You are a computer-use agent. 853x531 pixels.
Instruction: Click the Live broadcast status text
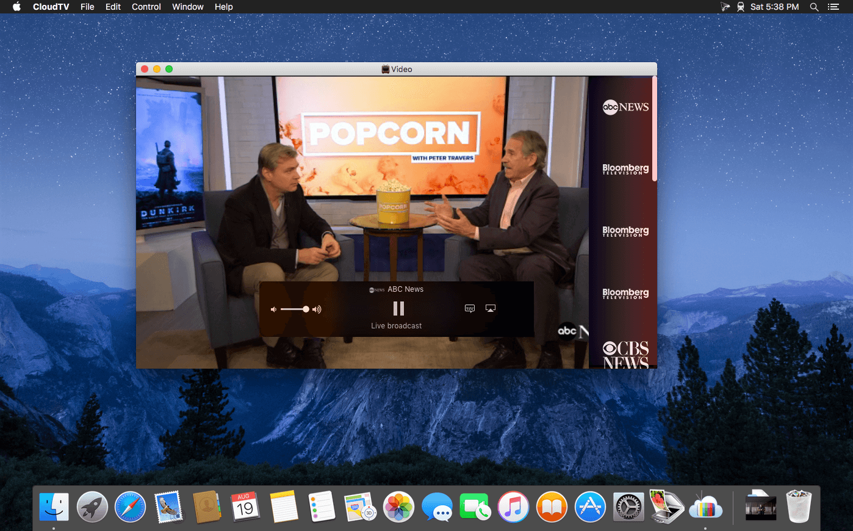pyautogui.click(x=397, y=326)
